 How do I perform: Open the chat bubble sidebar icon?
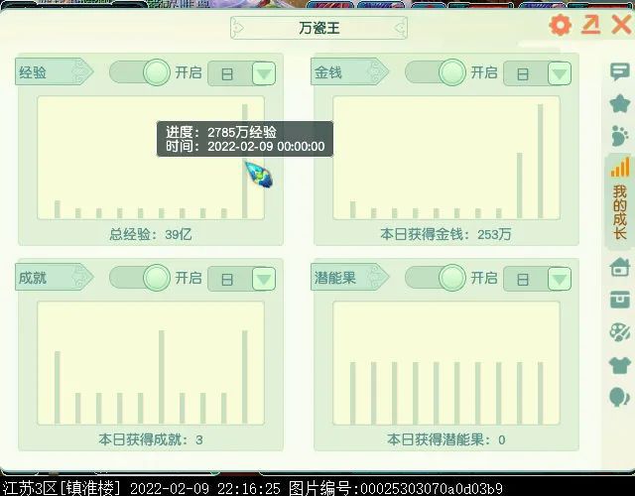[x=619, y=72]
